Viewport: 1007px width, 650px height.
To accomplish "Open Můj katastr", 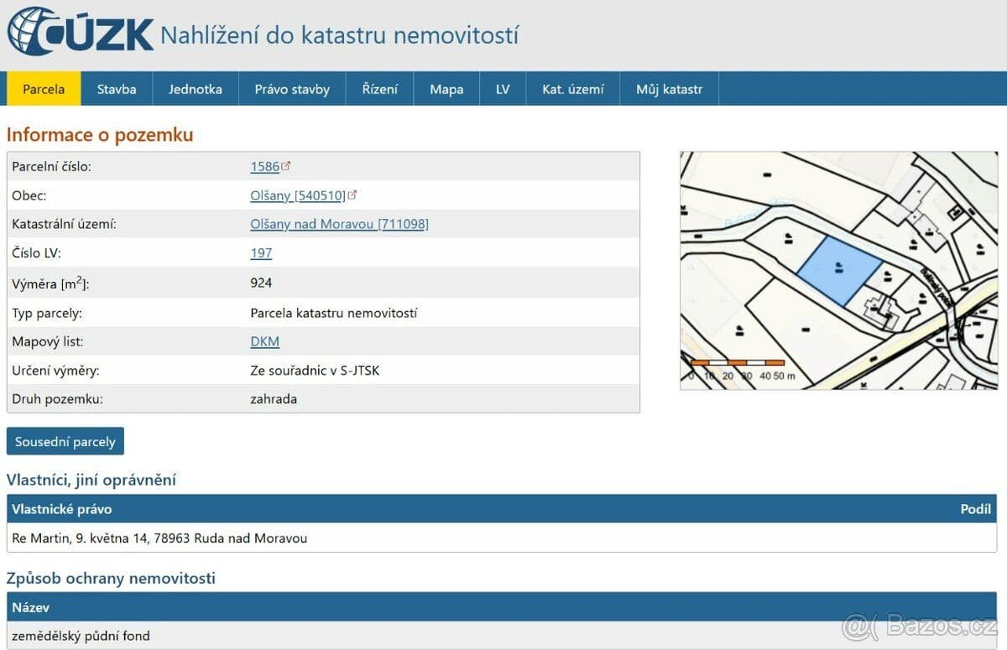I will [x=669, y=88].
